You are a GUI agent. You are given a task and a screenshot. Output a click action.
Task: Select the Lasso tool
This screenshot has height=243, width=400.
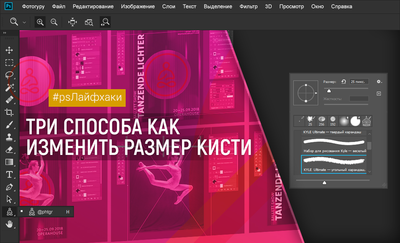(9, 75)
